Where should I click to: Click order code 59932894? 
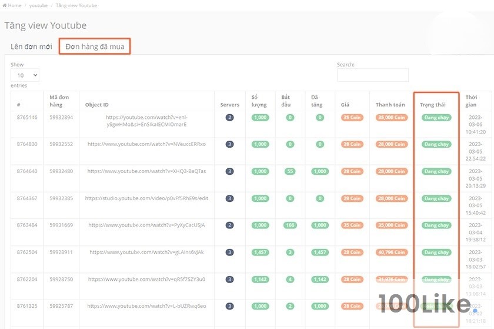61,117
